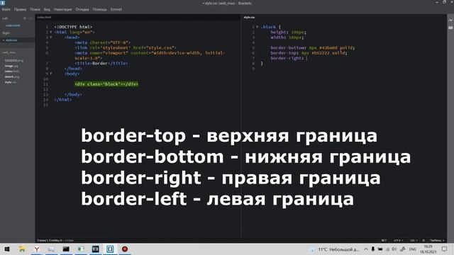
Task: Open weather widget 11°C in taskbar
Action: tap(334, 249)
